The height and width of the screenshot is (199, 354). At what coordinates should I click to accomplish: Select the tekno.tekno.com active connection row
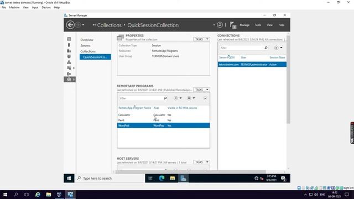pyautogui.click(x=252, y=65)
